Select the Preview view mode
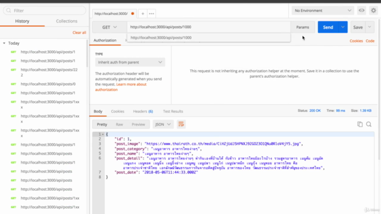The width and height of the screenshot is (381, 214). pos(138,124)
